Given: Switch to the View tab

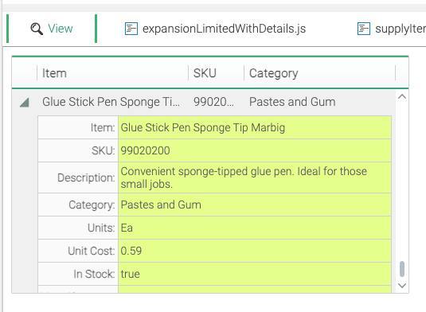Looking at the screenshot, I should (52, 29).
